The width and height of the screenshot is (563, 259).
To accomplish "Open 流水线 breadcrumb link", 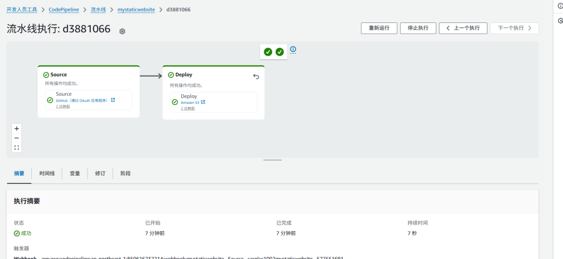I will (98, 10).
